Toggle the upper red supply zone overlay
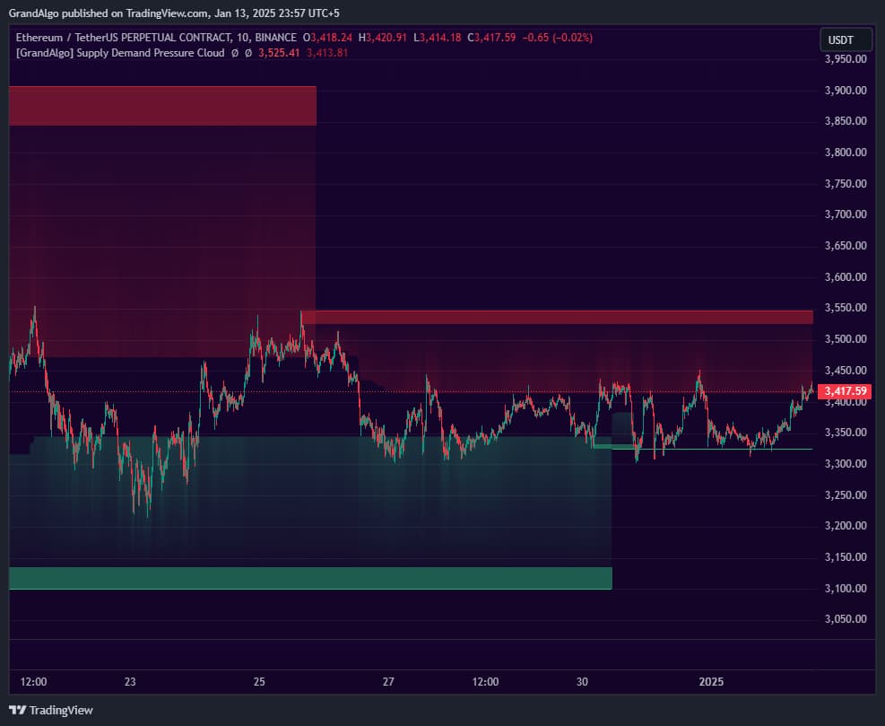885x726 pixels. (161, 105)
